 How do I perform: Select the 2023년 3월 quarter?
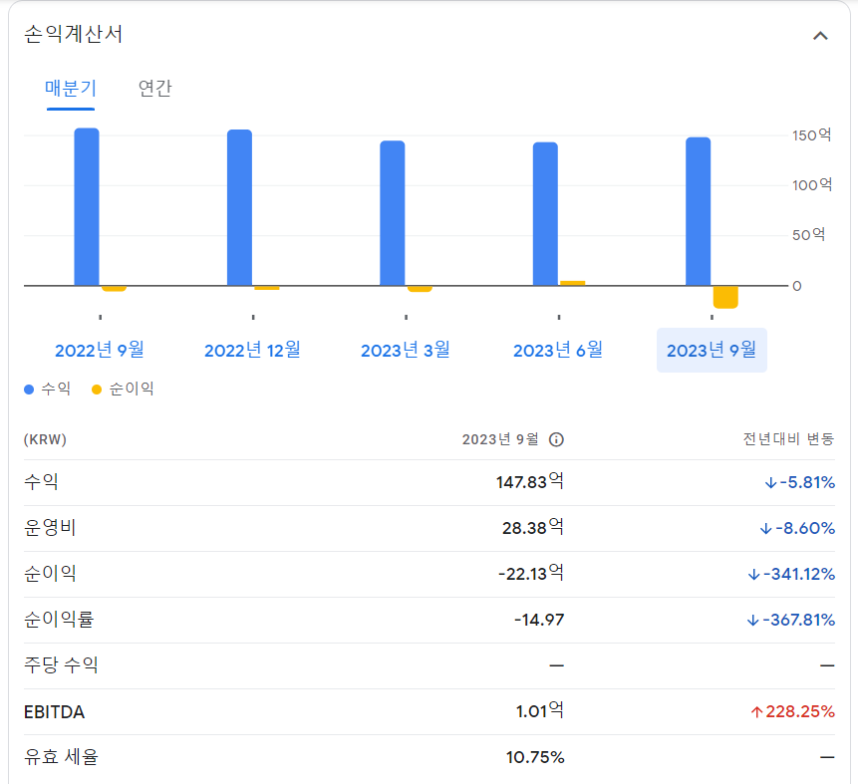pyautogui.click(x=406, y=350)
